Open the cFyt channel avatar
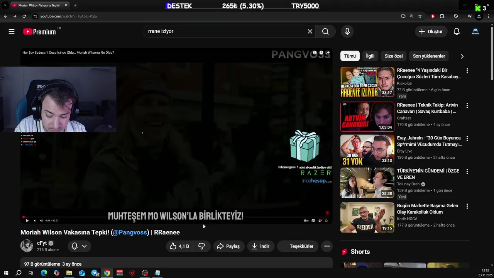Screen dimensions: 494x278 pyautogui.click(x=27, y=246)
